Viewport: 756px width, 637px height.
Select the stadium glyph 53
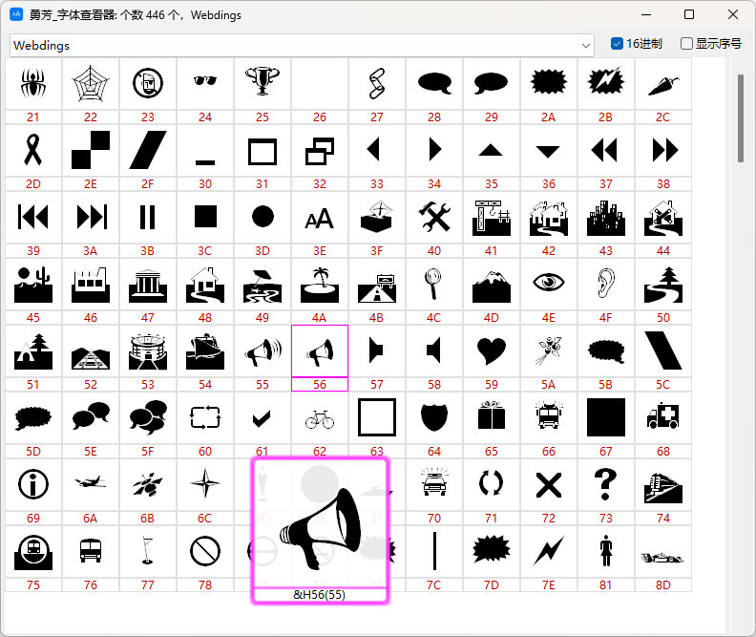point(148,351)
